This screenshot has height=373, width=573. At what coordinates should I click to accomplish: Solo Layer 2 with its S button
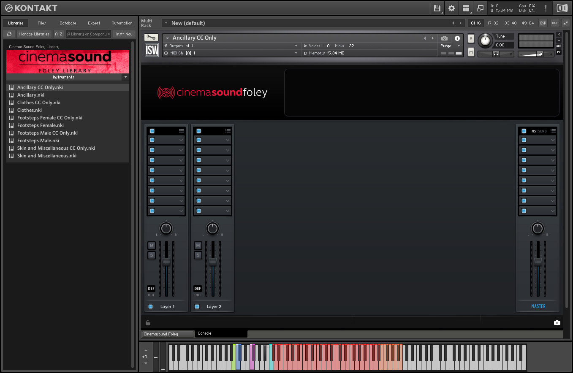click(x=198, y=255)
